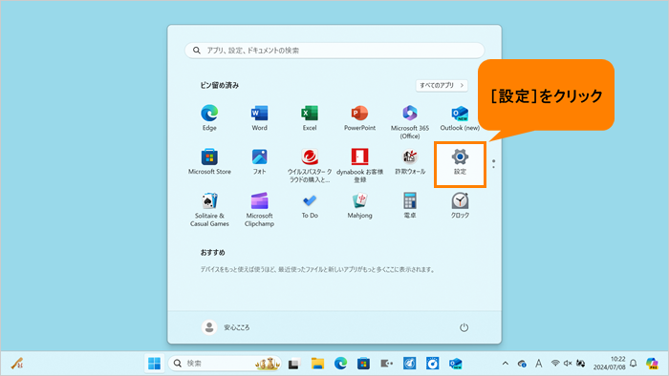The image size is (669, 376).
Task: Open the フォト (Photos) app
Action: (259, 162)
